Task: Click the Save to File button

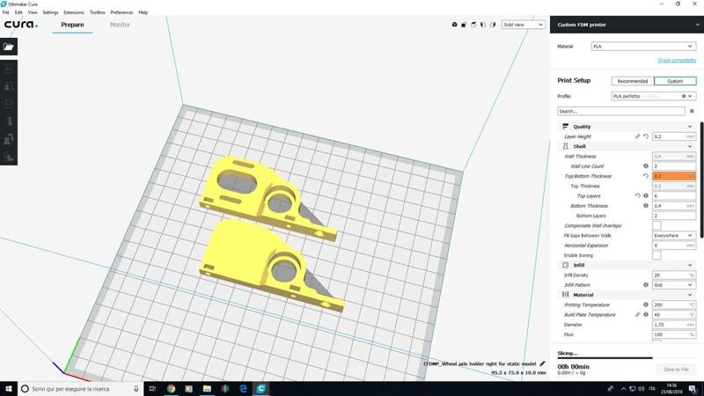Action: [x=676, y=369]
